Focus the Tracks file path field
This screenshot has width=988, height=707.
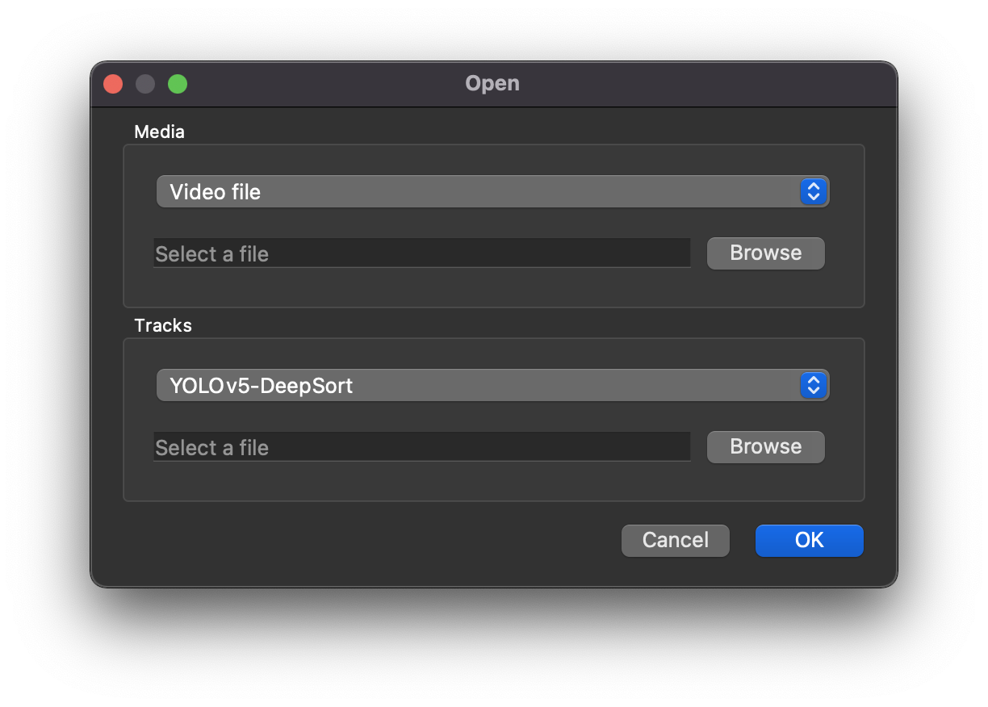[x=484, y=447]
